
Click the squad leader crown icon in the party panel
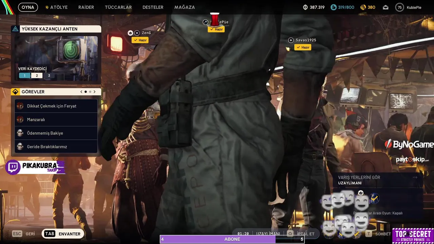[361, 192]
